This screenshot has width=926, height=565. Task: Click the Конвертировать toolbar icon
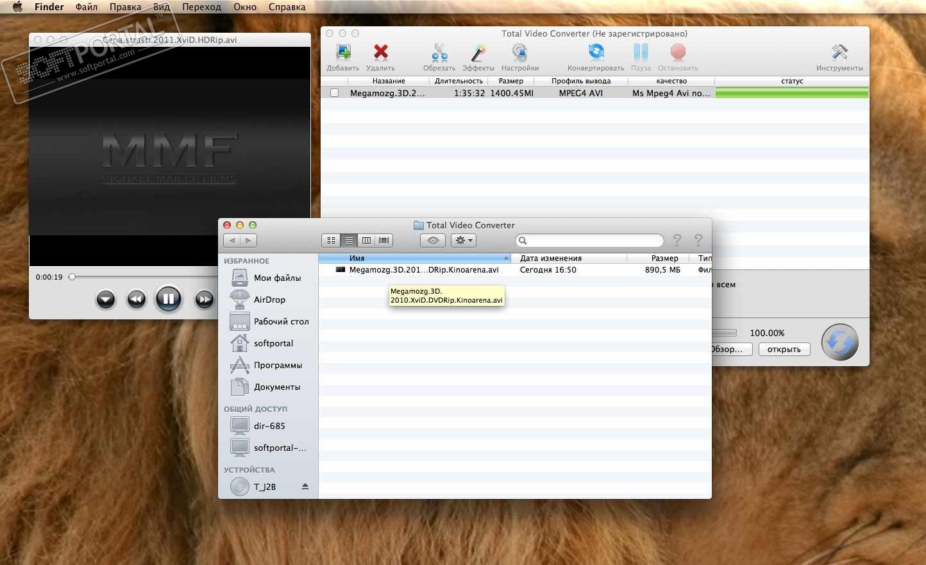pyautogui.click(x=596, y=52)
